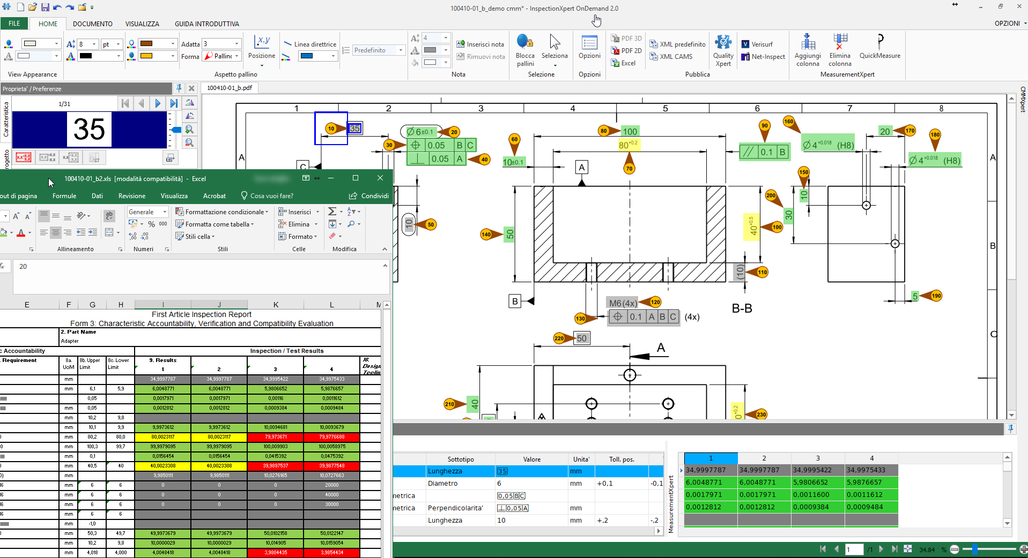Viewport: 1028px width, 558px height.
Task: Click the Quality Xpert icon
Action: [723, 43]
